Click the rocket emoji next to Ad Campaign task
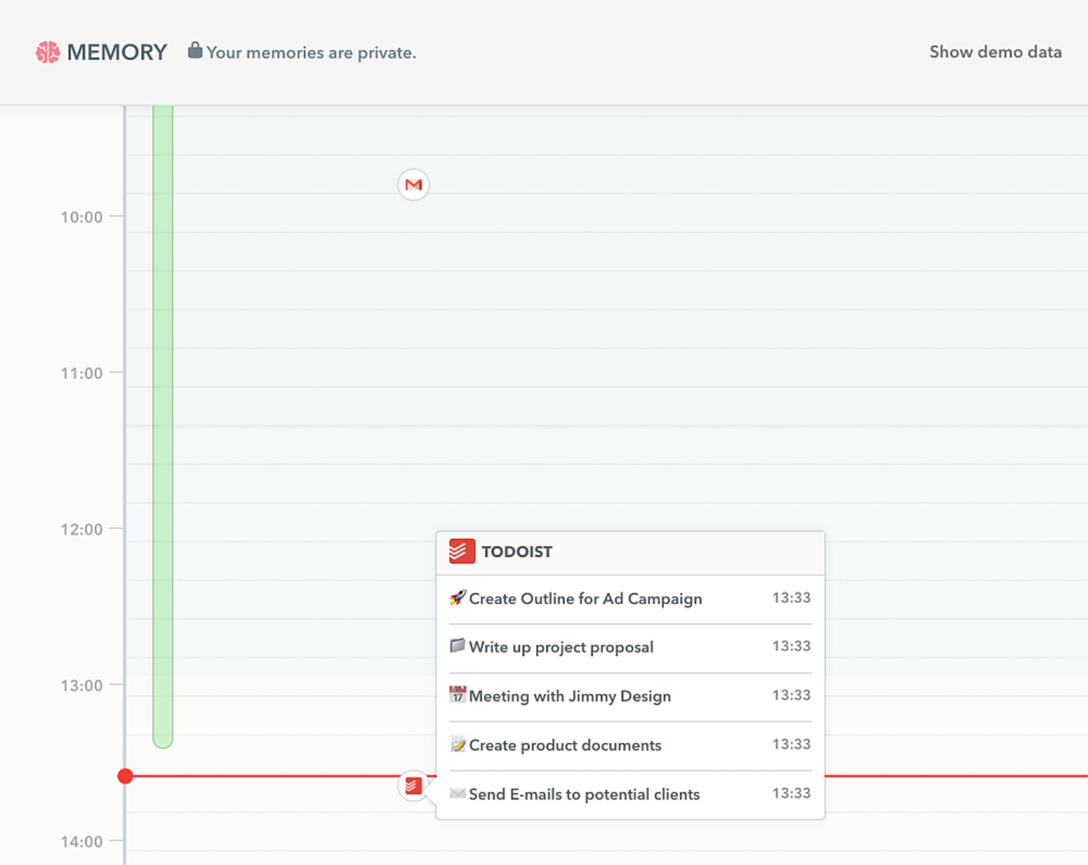The width and height of the screenshot is (1088, 865). coord(457,598)
